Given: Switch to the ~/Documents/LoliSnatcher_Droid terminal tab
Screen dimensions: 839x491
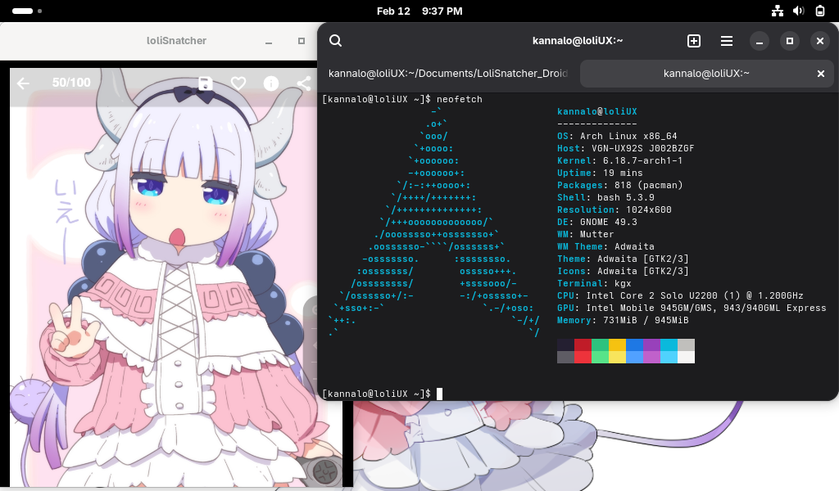Looking at the screenshot, I should click(x=448, y=73).
